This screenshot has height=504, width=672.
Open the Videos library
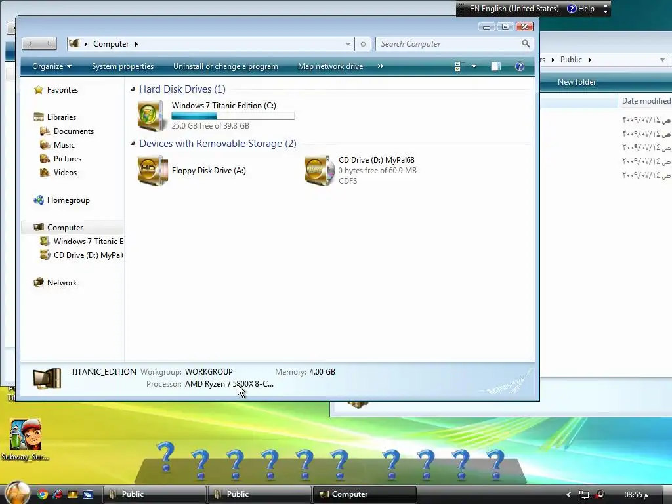[65, 173]
